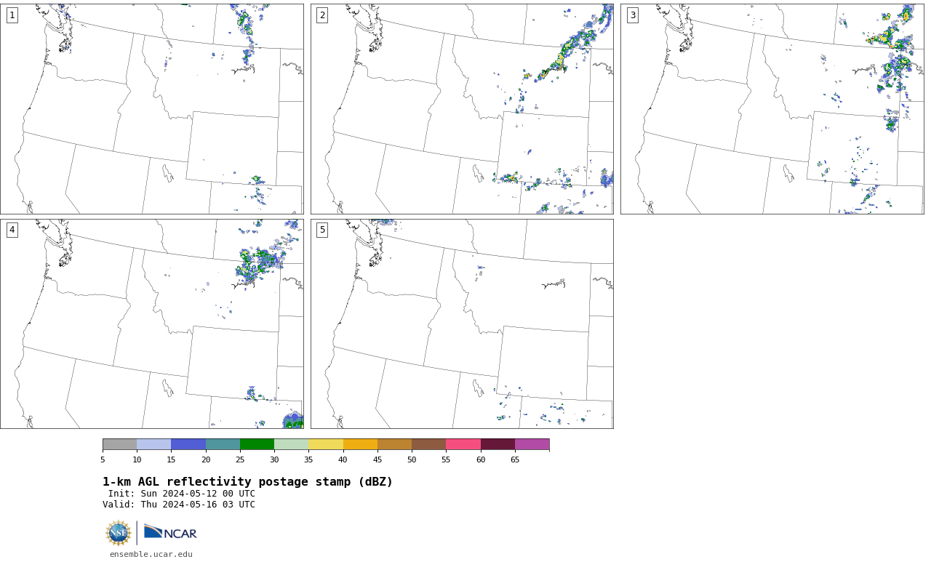Click the light lavender 10-15 dBZ swatch
931x562 pixels.
pyautogui.click(x=153, y=444)
